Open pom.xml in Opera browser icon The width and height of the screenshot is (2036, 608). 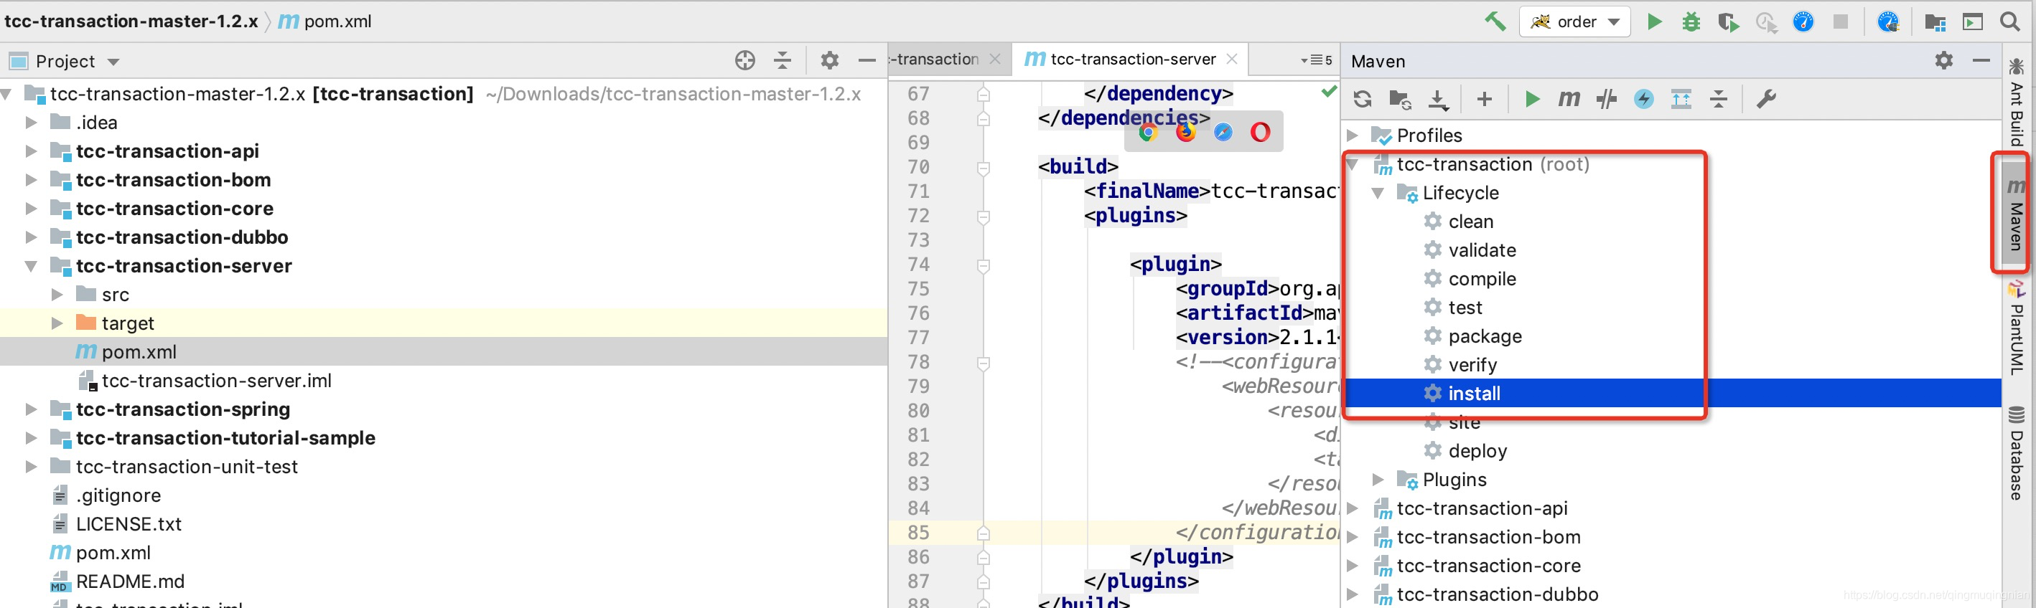click(1261, 132)
